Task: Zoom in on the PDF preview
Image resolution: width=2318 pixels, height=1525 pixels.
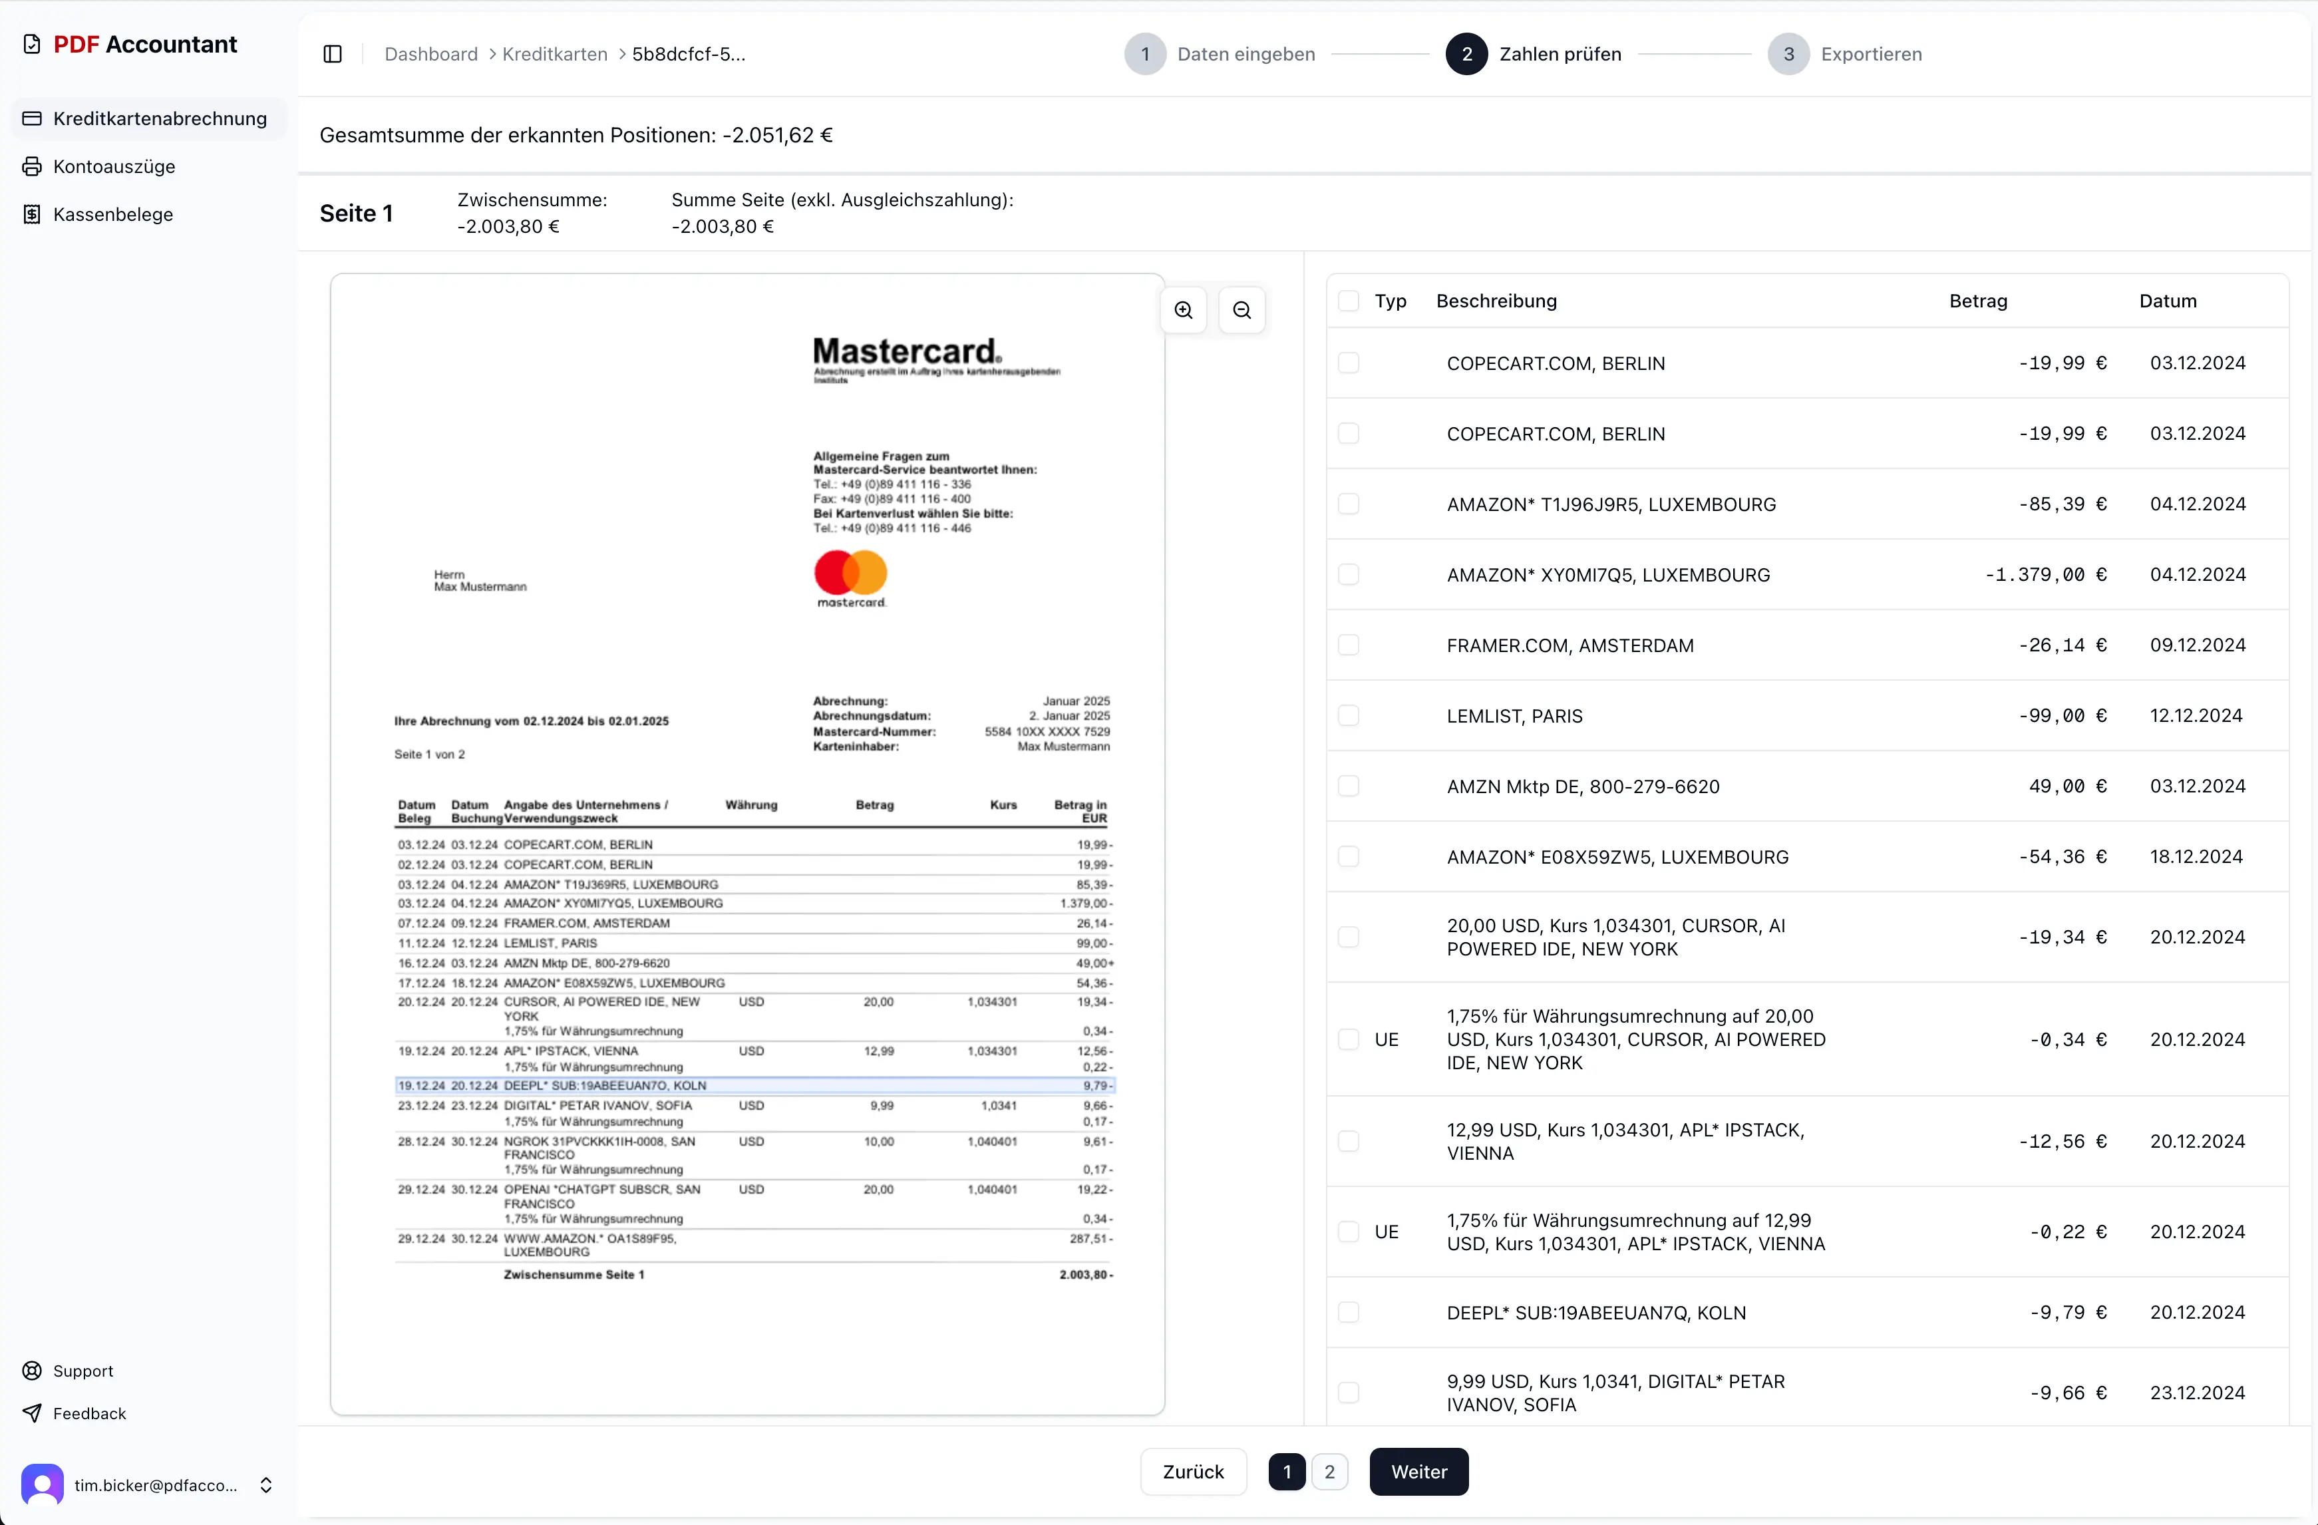Action: point(1184,309)
